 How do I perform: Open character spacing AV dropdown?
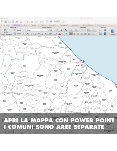pos(50,34)
